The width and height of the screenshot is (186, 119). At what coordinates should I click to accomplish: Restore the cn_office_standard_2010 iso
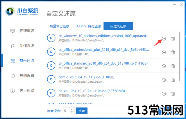(164, 66)
